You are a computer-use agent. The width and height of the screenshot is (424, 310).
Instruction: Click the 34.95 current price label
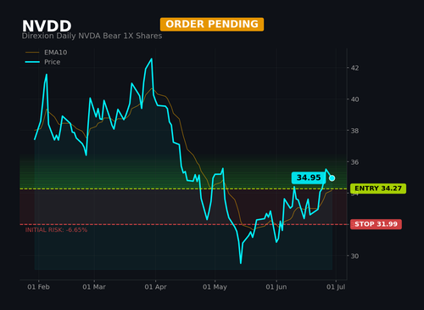click(x=309, y=178)
